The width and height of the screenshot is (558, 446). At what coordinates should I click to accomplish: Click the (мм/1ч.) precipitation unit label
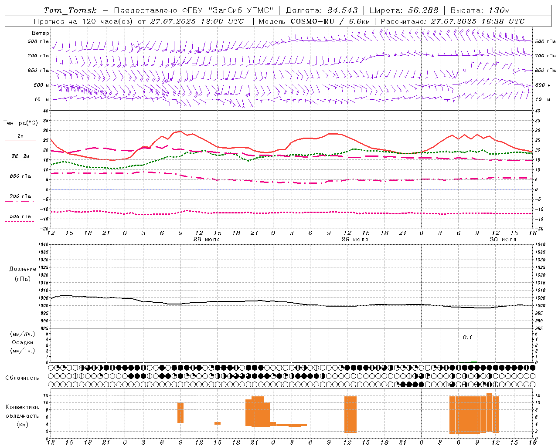coord(23,351)
